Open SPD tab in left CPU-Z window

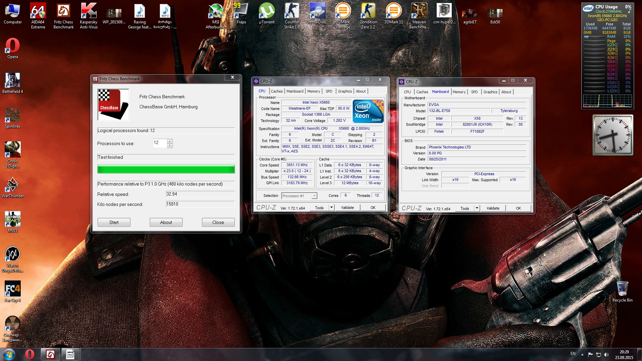pyautogui.click(x=329, y=91)
